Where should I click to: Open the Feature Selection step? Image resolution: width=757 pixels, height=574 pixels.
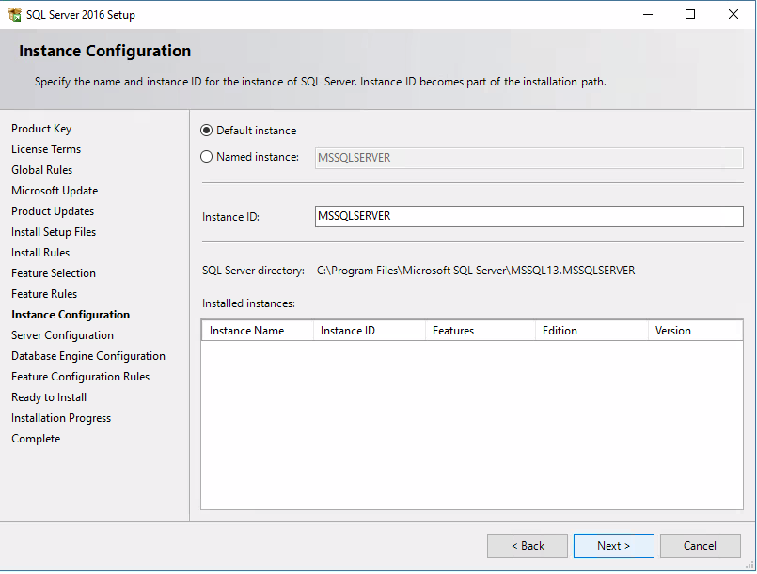click(53, 272)
